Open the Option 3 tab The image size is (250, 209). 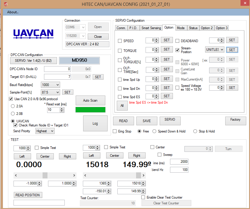click(222, 28)
